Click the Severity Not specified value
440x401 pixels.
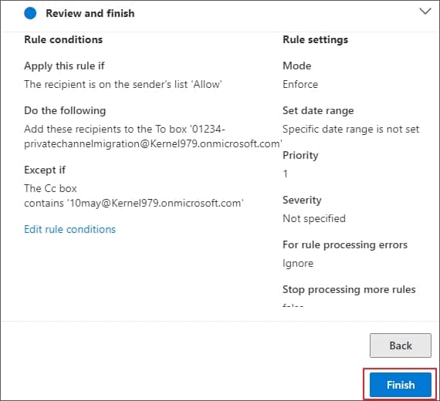point(314,218)
